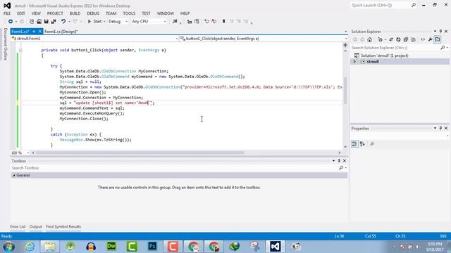Select the Solution 'strnull' (1 project) node
This screenshot has height=253, width=451.
tap(384, 56)
